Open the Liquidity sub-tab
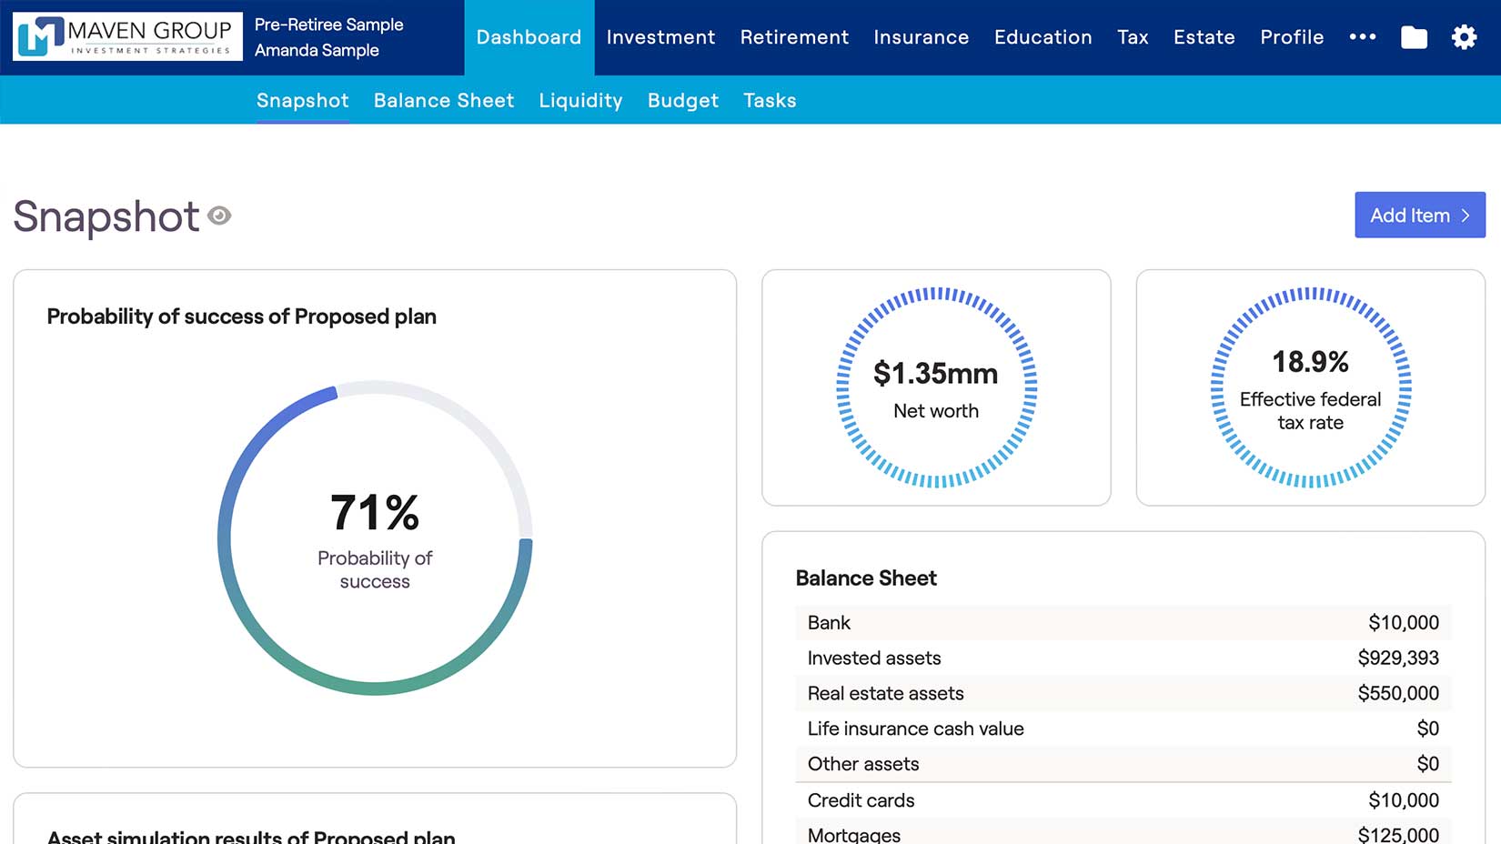1501x844 pixels. tap(580, 100)
